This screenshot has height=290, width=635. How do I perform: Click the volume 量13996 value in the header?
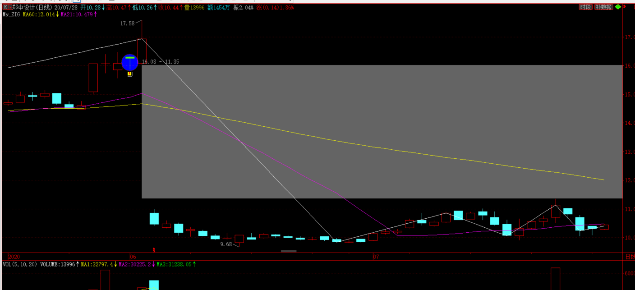(194, 8)
